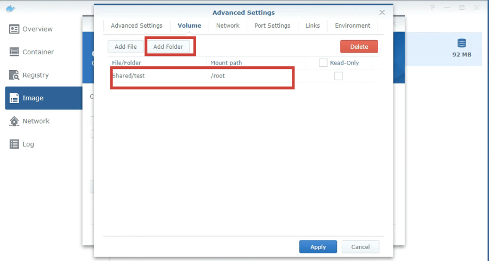Open the Container sidebar icon

(14, 52)
